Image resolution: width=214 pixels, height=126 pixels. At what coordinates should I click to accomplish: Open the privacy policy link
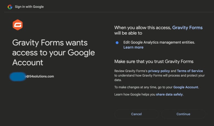pos(159,71)
